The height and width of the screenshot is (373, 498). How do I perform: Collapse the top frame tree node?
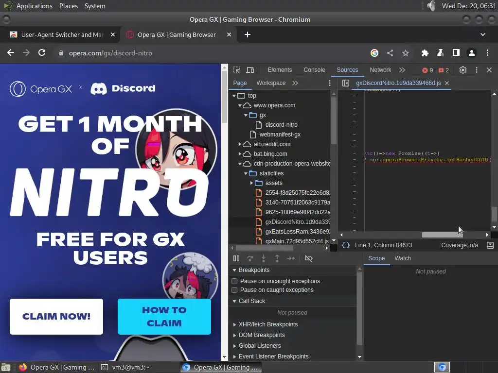tap(234, 96)
